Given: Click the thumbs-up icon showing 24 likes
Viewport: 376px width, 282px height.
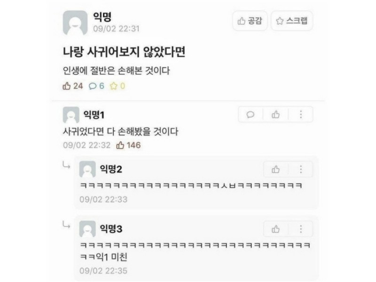Looking at the screenshot, I should click(66, 86).
